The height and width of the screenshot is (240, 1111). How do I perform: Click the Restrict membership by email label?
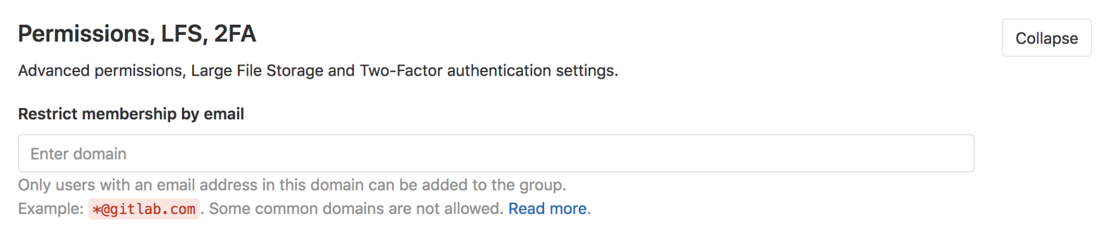click(x=131, y=113)
